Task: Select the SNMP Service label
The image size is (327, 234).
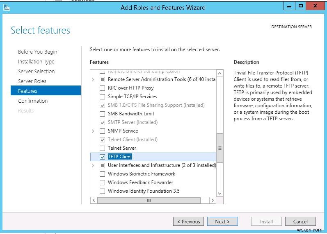Action: click(123, 131)
